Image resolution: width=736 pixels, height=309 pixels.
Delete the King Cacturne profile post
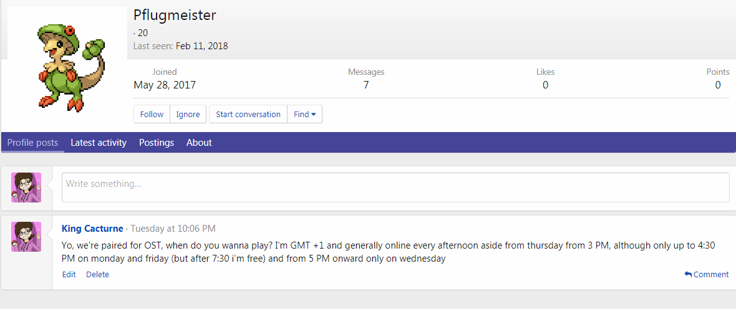[x=97, y=275]
